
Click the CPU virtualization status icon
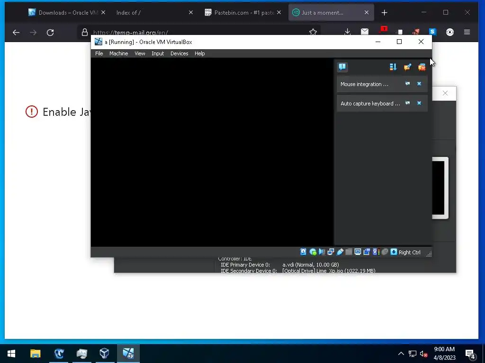point(376,252)
